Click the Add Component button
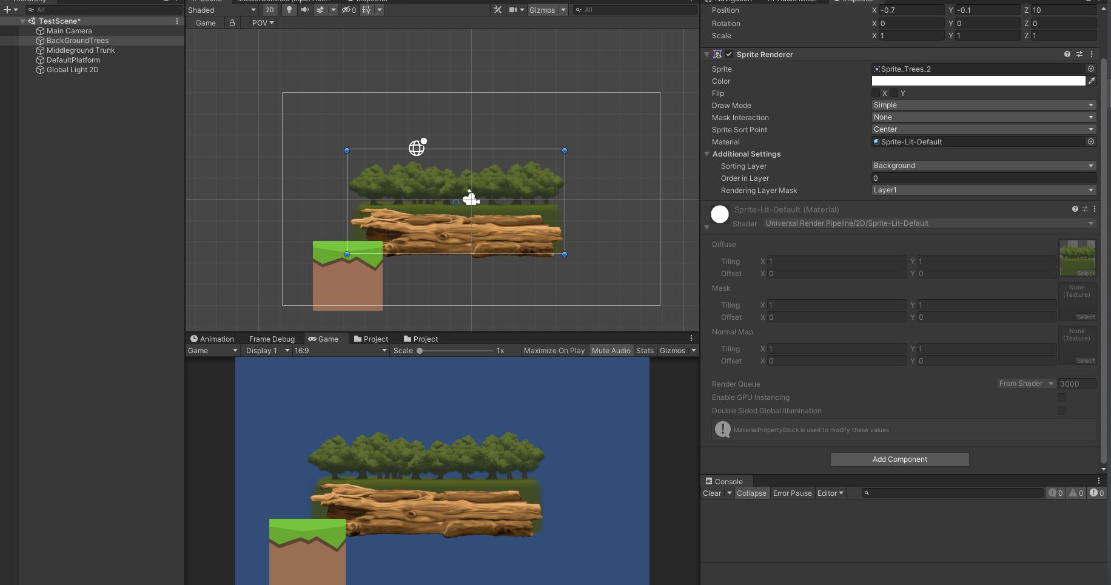 coord(899,459)
